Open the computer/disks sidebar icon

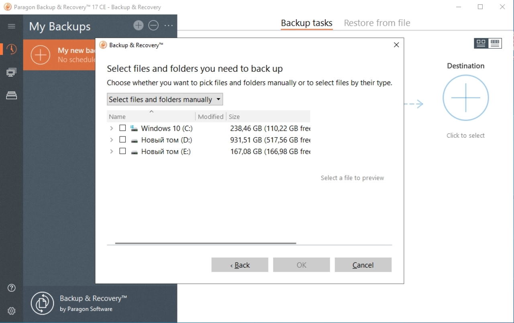pos(12,72)
